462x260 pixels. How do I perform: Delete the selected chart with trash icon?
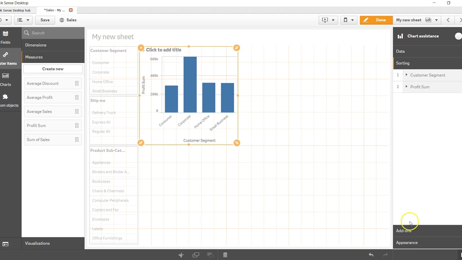(x=225, y=255)
